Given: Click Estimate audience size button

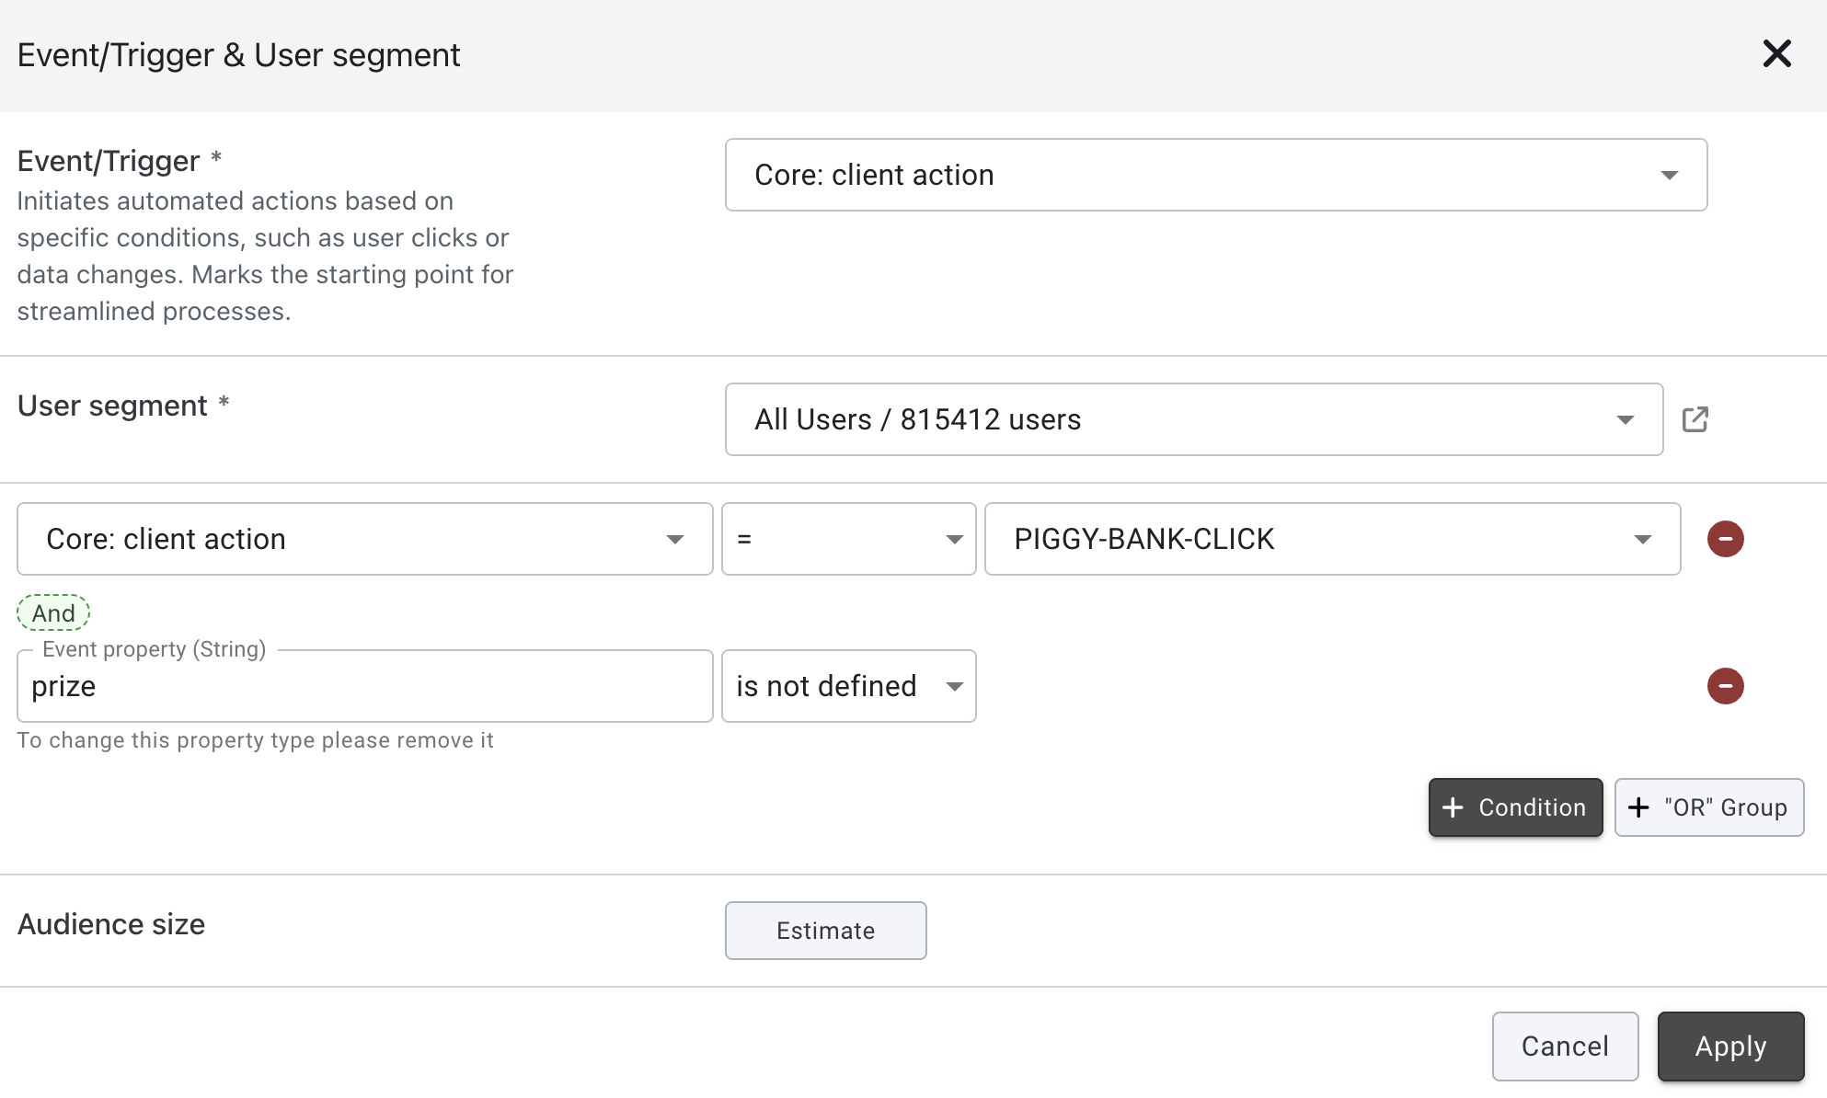Looking at the screenshot, I should 825,931.
